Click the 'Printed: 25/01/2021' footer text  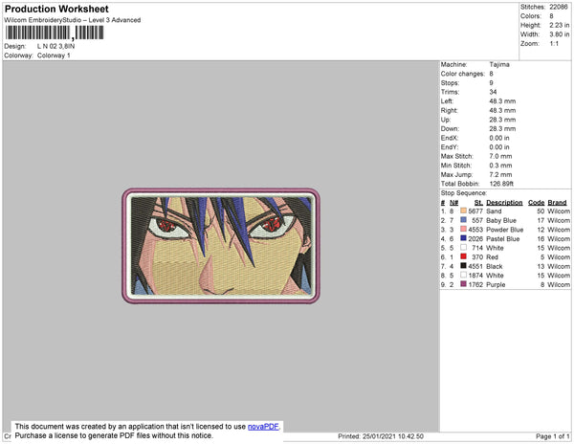tap(381, 436)
